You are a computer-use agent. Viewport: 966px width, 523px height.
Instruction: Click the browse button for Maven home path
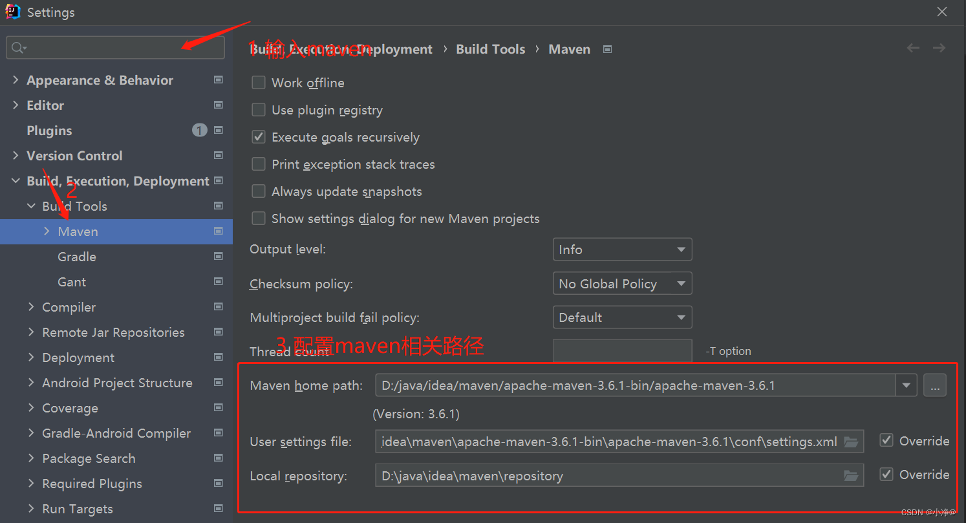click(935, 385)
